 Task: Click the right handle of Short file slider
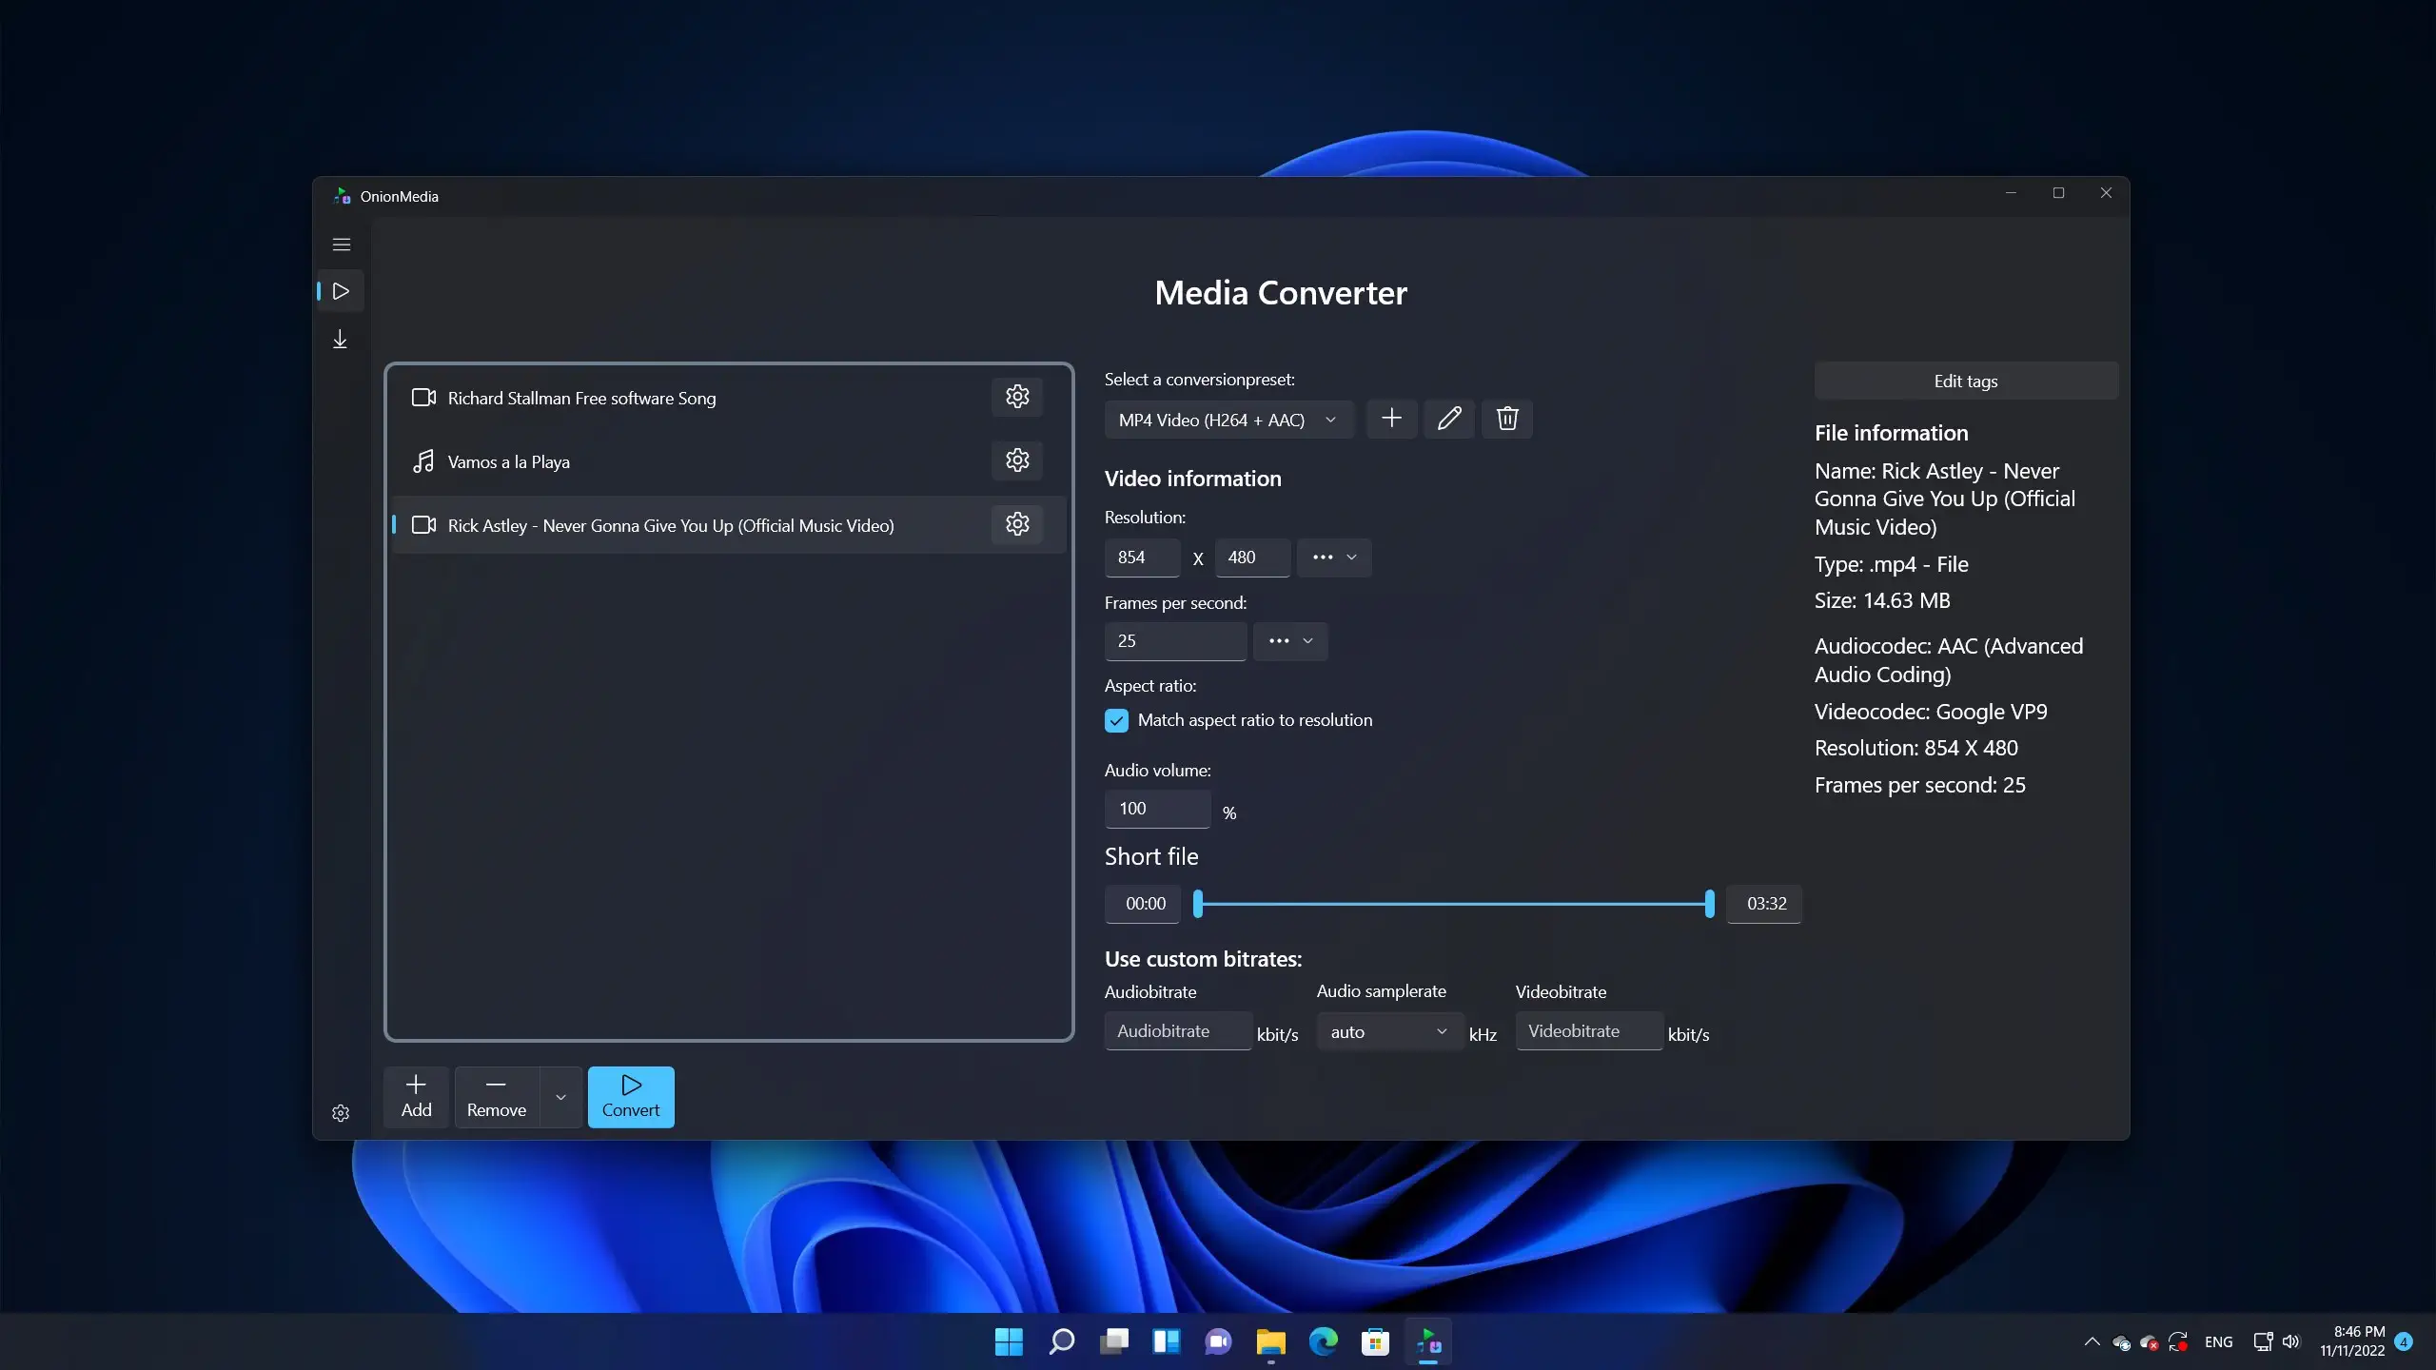click(x=1710, y=904)
